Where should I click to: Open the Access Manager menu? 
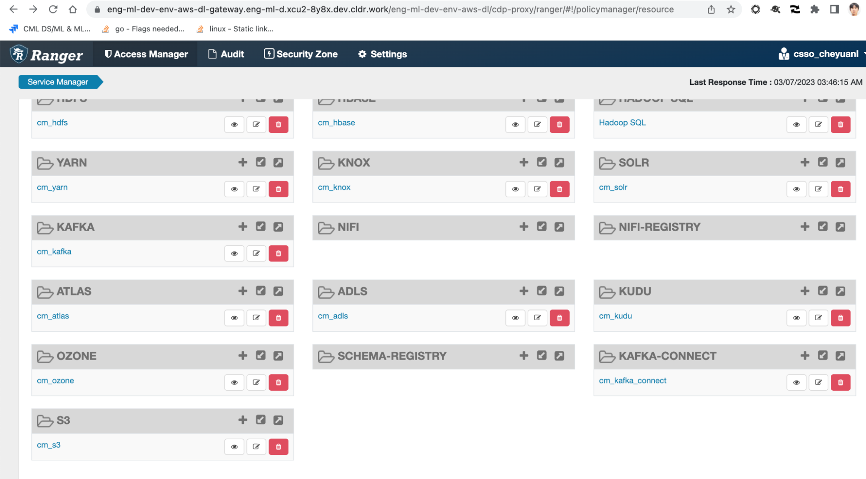[146, 54]
